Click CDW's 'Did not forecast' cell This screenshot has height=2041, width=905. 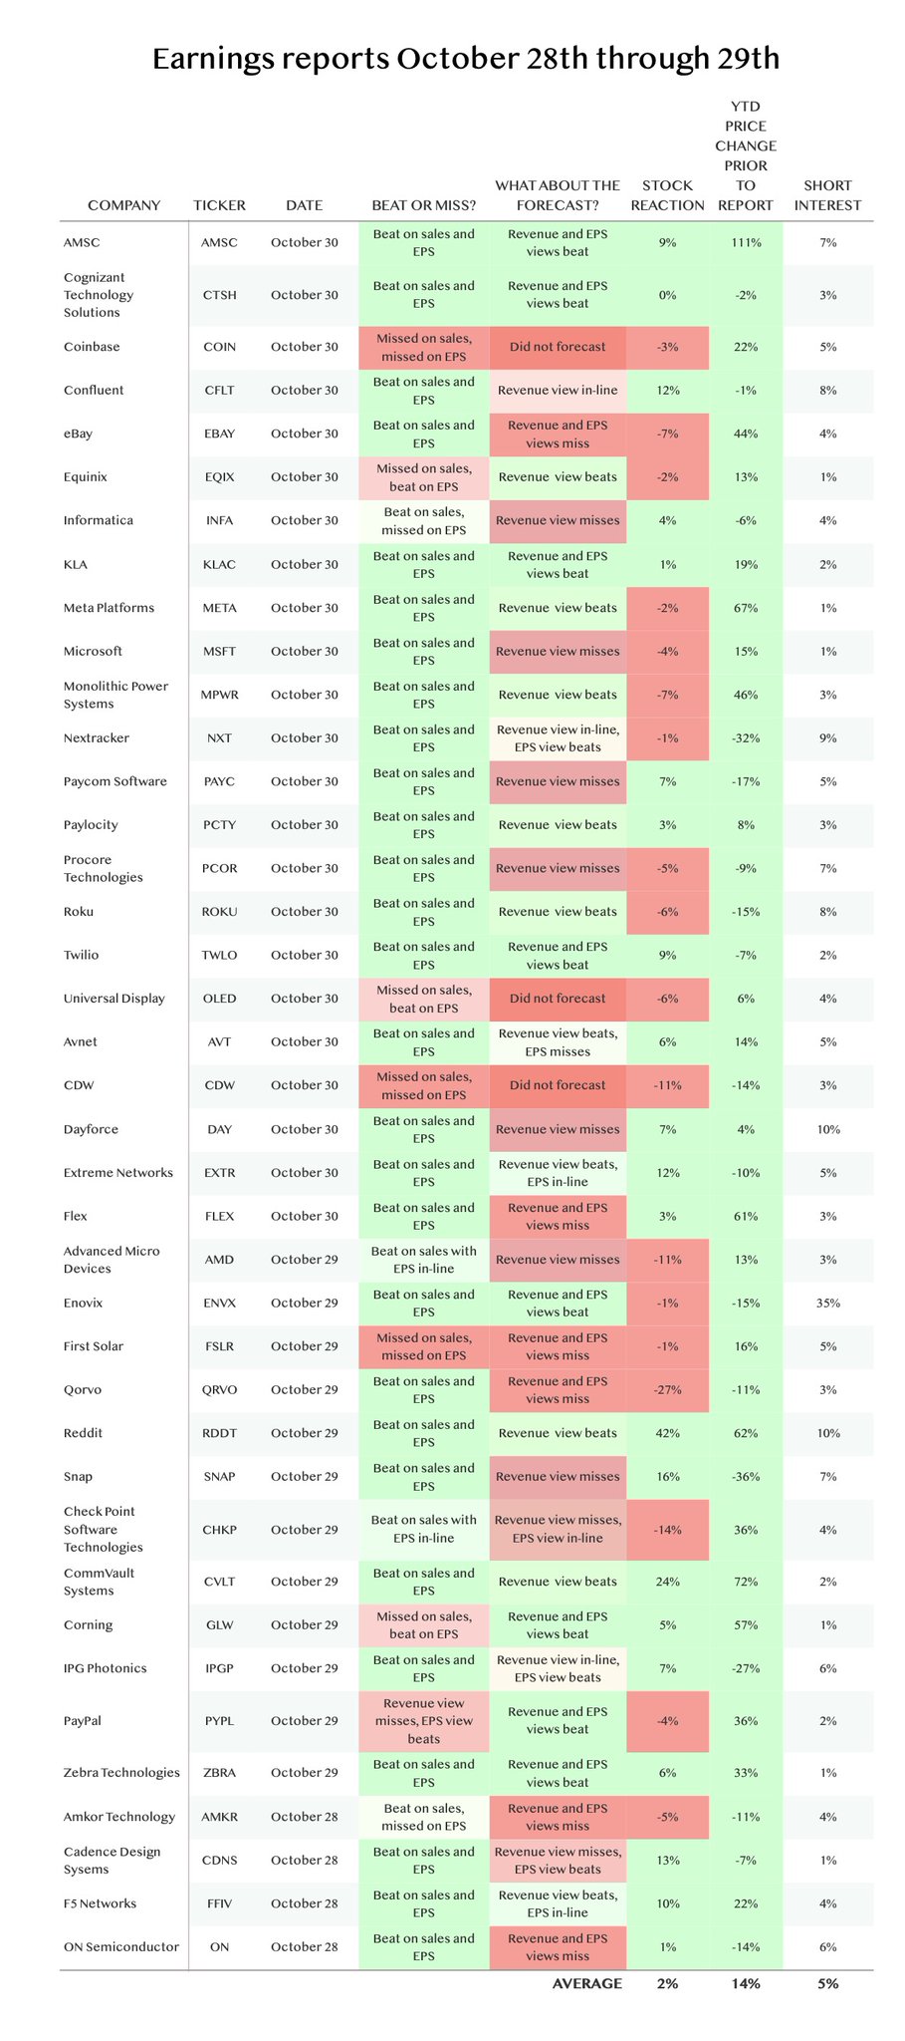pos(558,1086)
